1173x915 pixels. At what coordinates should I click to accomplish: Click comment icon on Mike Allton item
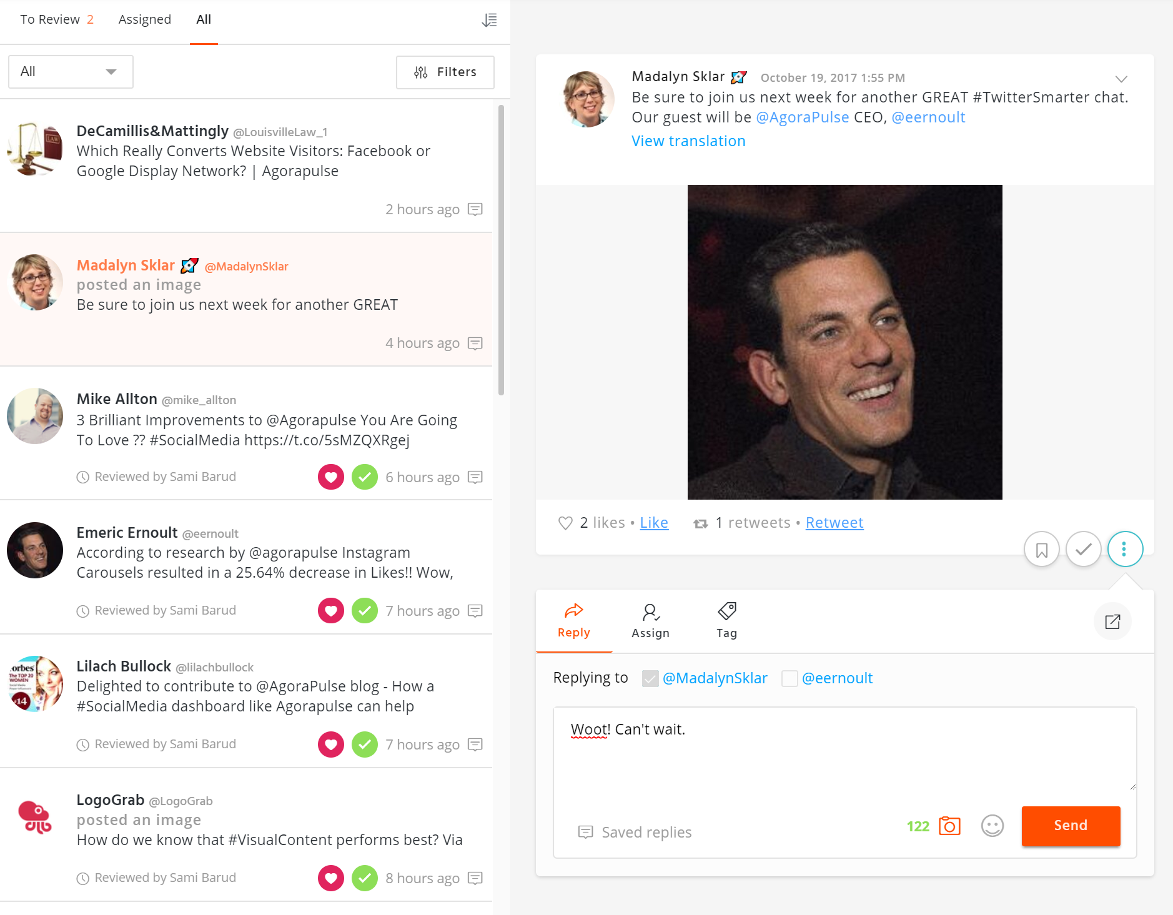pyautogui.click(x=475, y=477)
